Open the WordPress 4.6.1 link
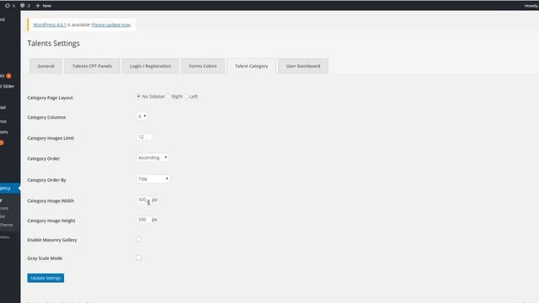Viewport: 539px width, 303px height. [x=50, y=24]
